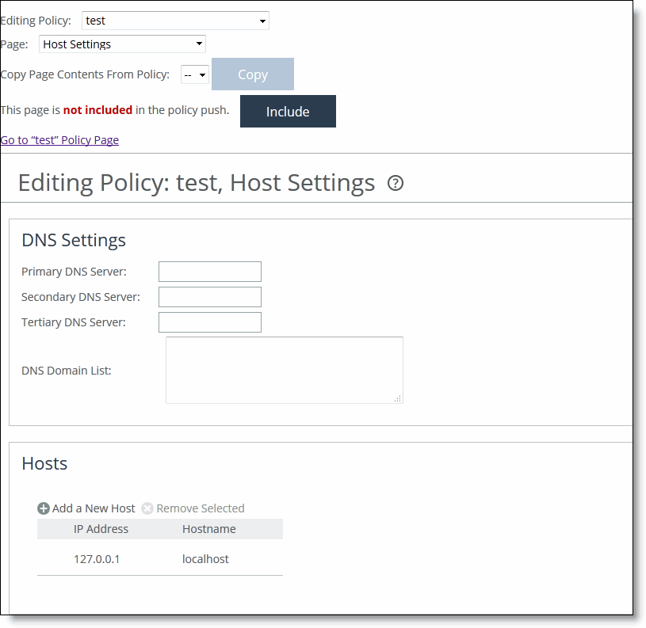Click the Secondary DNS Server label
Viewport: 646px width, 628px height.
tap(81, 297)
